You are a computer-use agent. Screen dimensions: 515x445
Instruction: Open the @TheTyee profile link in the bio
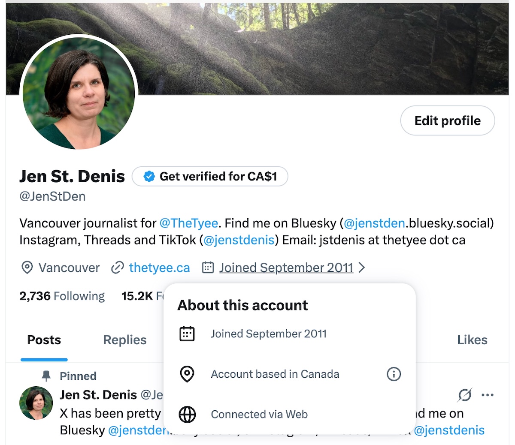point(189,223)
